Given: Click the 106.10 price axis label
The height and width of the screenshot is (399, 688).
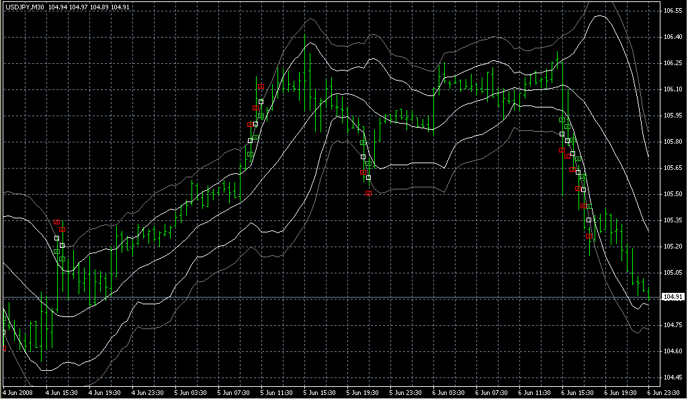Looking at the screenshot, I should tap(673, 89).
